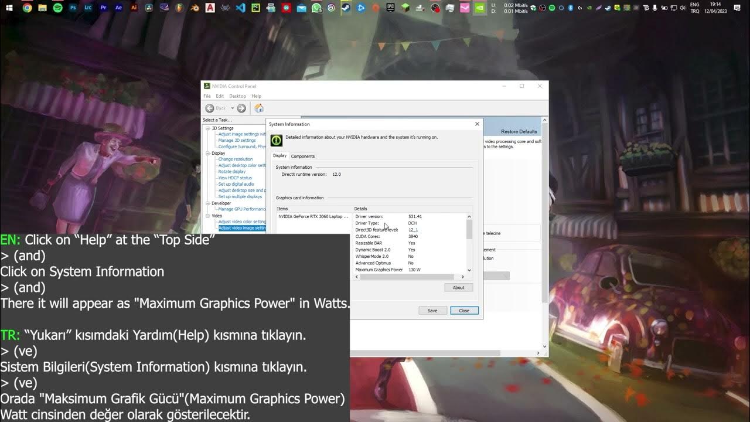This screenshot has height=422, width=750.
Task: Open the Edit menu
Action: 220,96
